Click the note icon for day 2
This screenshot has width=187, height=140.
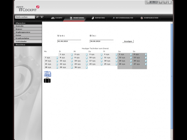coord(86,54)
